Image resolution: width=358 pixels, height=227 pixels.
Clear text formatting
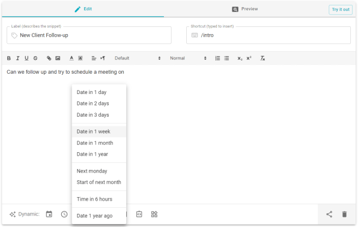tap(262, 58)
